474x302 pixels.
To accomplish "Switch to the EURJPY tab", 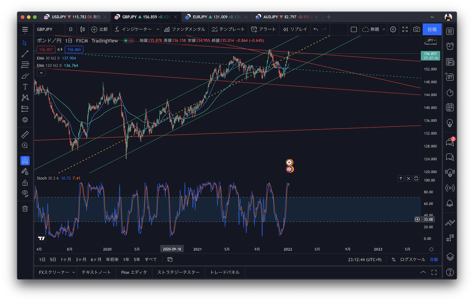I will (217, 17).
